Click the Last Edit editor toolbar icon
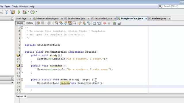Viewport: 184px width, 103px height. point(38,23)
